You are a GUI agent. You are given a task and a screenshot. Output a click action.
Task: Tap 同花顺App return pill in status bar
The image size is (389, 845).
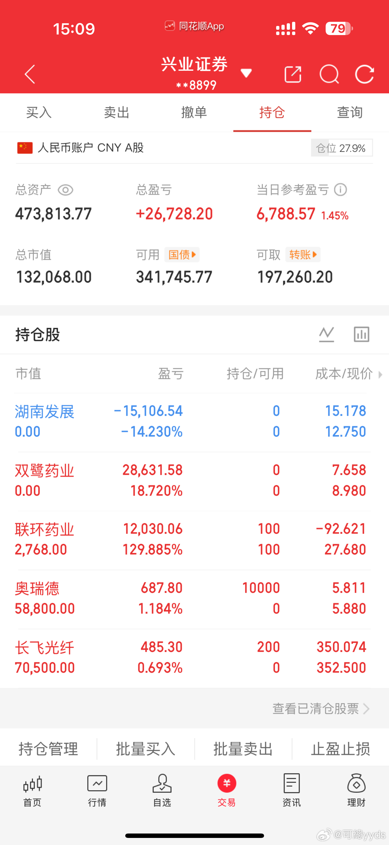pyautogui.click(x=194, y=26)
